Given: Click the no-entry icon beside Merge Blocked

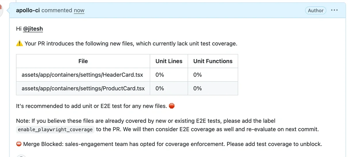Looking at the screenshot, I should 19,144.
